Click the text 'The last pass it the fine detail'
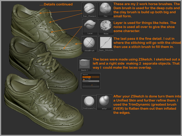 tap(138, 39)
